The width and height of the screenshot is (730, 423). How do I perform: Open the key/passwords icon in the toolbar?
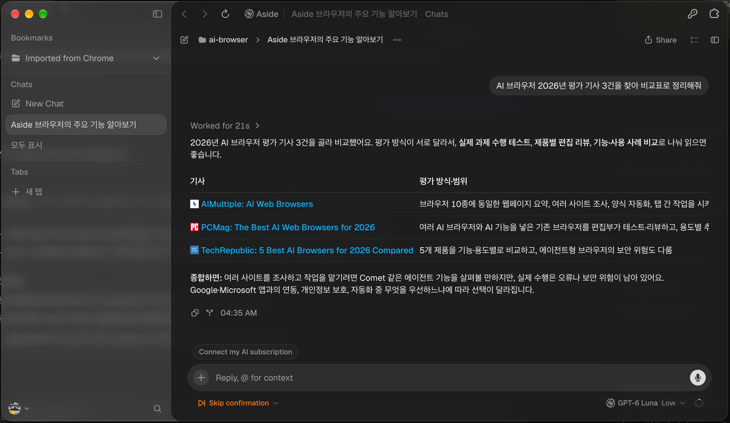click(x=692, y=14)
